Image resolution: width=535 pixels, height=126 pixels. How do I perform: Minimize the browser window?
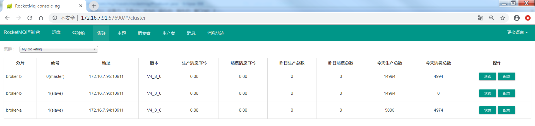504,3
